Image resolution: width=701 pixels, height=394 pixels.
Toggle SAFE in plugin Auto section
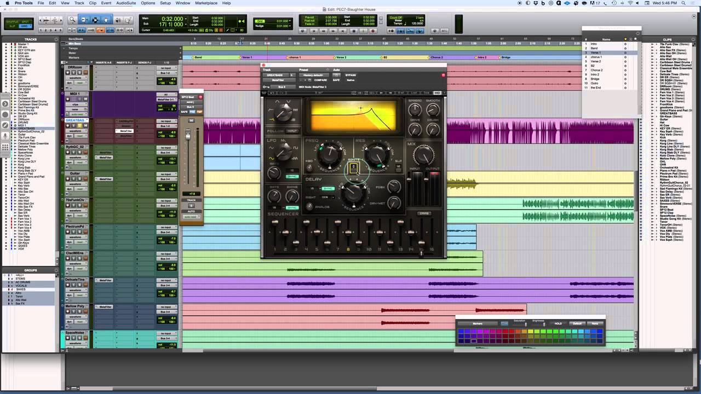(x=336, y=80)
